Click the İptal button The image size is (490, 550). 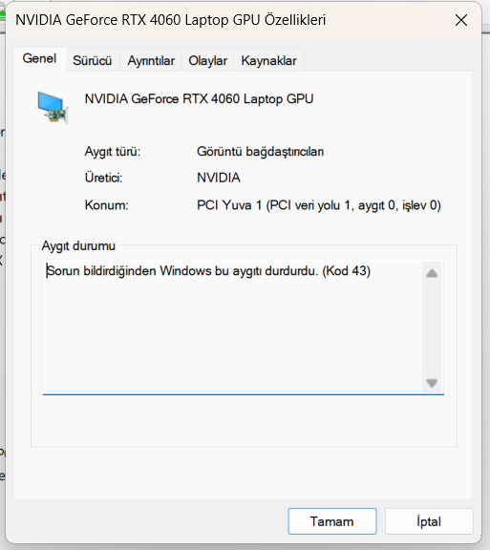click(x=429, y=521)
